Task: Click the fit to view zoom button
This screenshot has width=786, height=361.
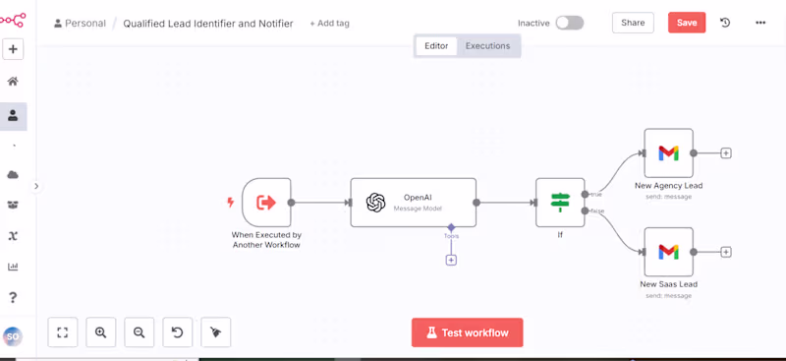Action: 63,332
